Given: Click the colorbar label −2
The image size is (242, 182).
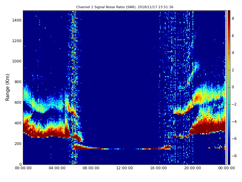Looking at the screenshot, I should (234, 104).
